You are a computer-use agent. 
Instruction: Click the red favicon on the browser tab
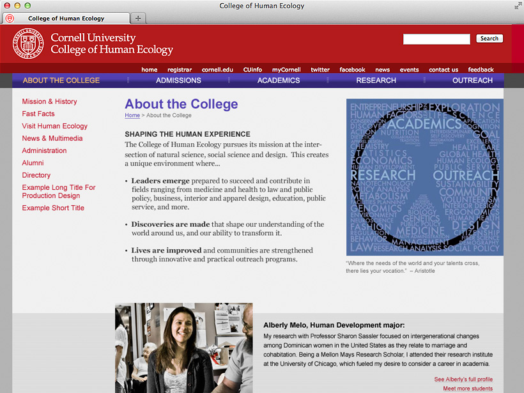[10, 19]
